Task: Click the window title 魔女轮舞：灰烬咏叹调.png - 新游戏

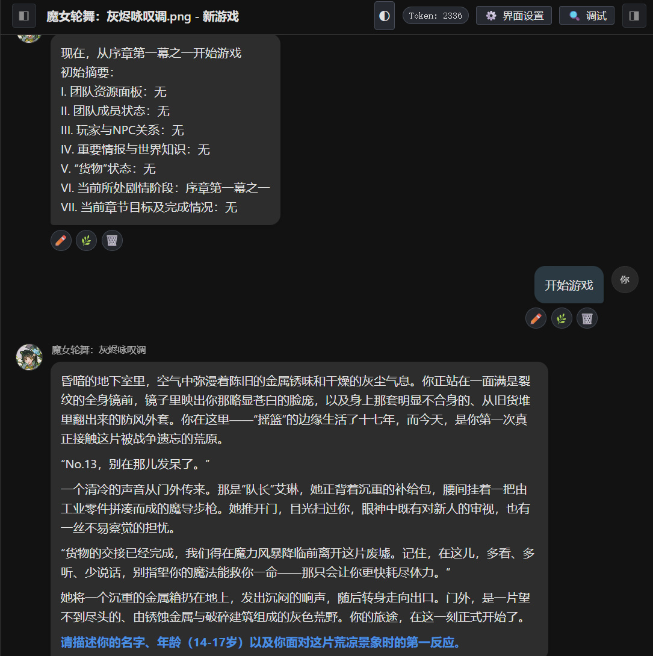Action: click(x=143, y=16)
